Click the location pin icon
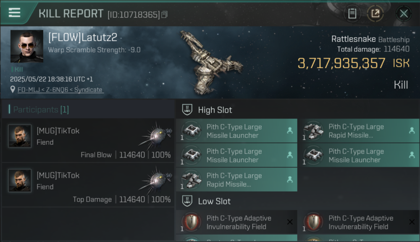 point(13,90)
